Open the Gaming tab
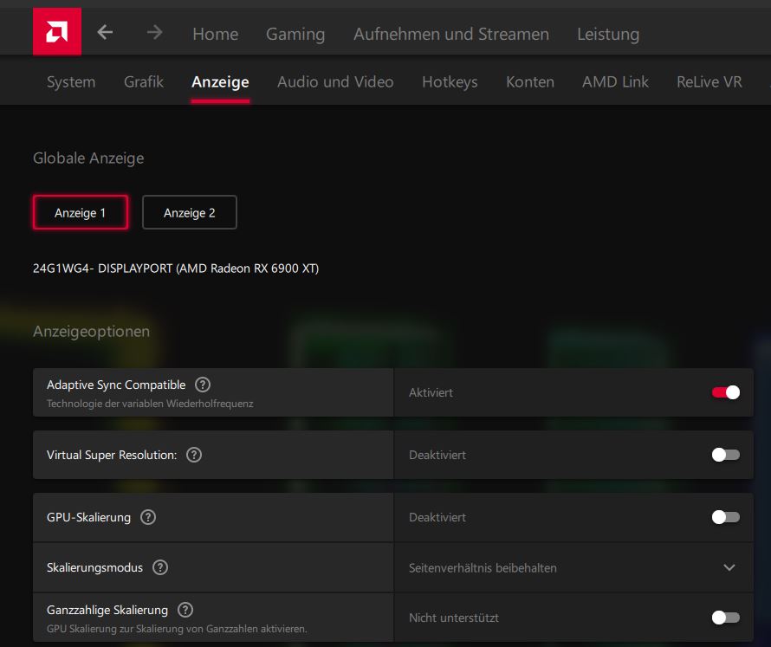The width and height of the screenshot is (771, 647). click(x=295, y=34)
